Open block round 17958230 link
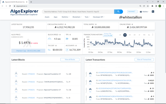Viewport: 166px width, 104px height. pos(31,98)
